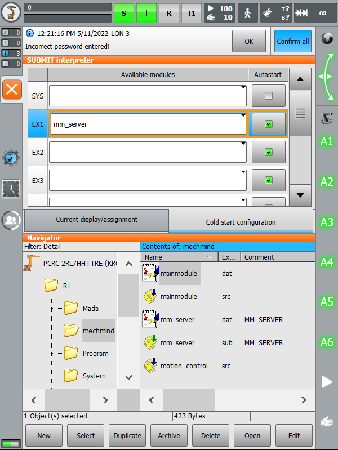Click the green space mouse arc icon
The height and width of the screenshot is (450, 338).
(327, 77)
